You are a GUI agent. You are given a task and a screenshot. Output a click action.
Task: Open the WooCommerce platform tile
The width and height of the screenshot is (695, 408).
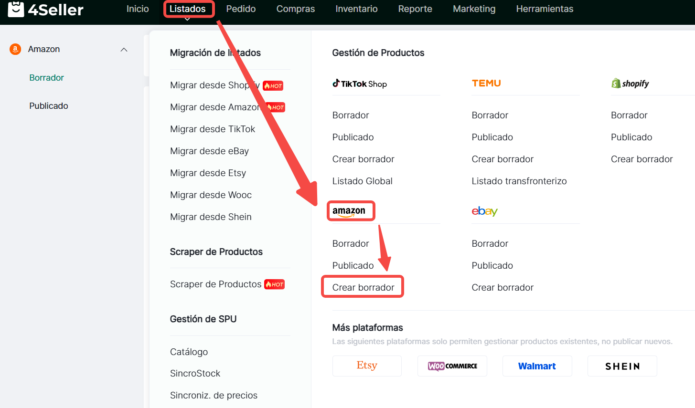tap(452, 366)
